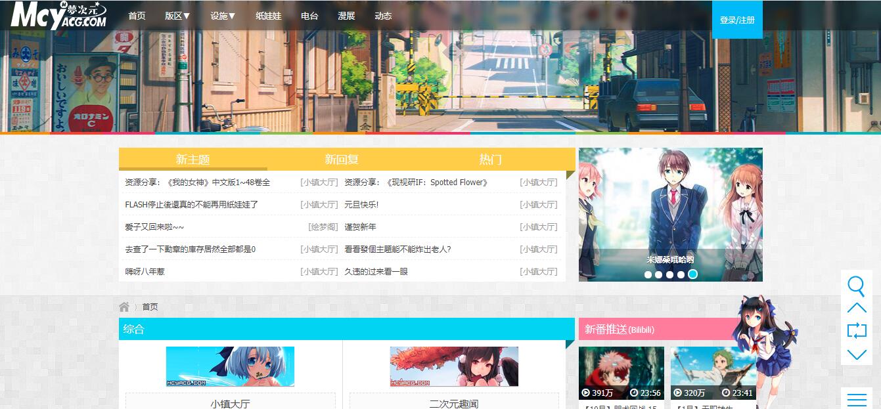Open the hamburger menu icon in the side toolbar
Screen dimensions: 881x409
857,399
